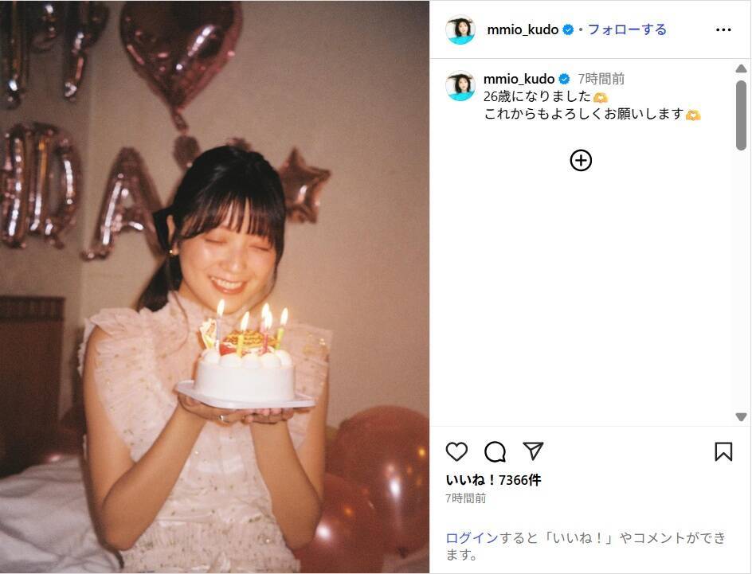
Task: Open the three-dot more options menu
Action: click(x=723, y=29)
